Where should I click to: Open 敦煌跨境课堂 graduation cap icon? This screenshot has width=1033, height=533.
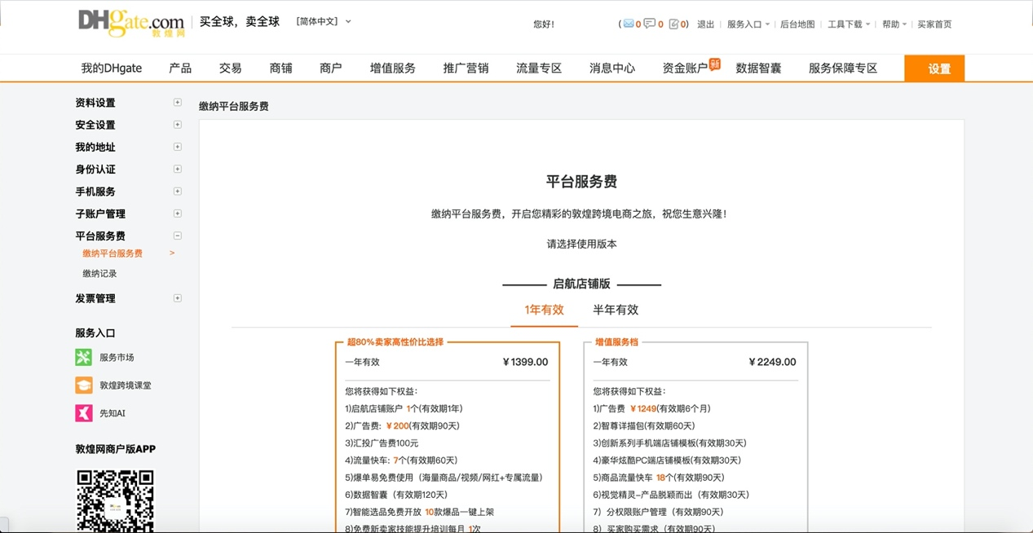coord(84,385)
